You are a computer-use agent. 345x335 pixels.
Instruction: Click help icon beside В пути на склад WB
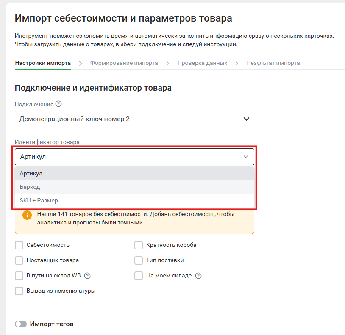[x=87, y=276]
